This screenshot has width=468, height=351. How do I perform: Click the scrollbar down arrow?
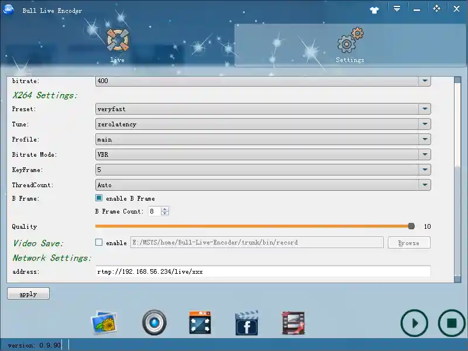[x=457, y=280]
